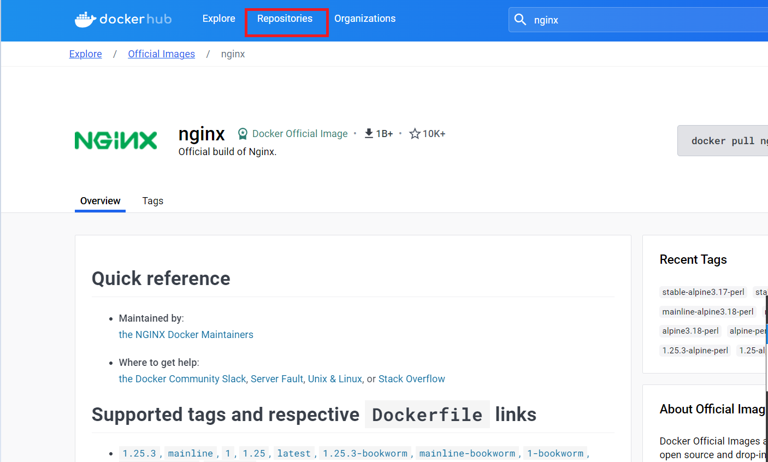
Task: Click the Supported tags and Dockerfile links heading
Action: tap(314, 414)
